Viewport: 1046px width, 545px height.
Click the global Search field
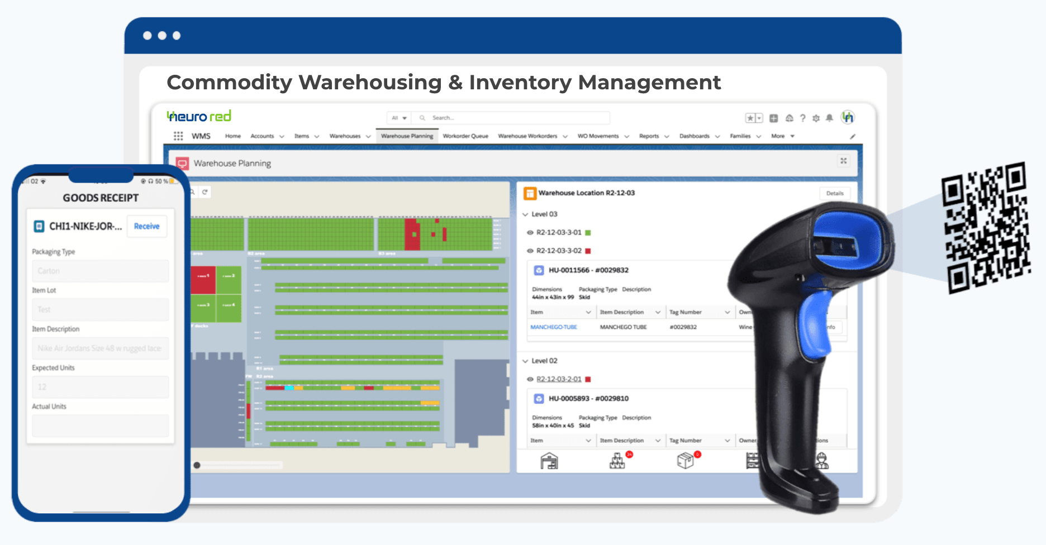click(x=511, y=118)
